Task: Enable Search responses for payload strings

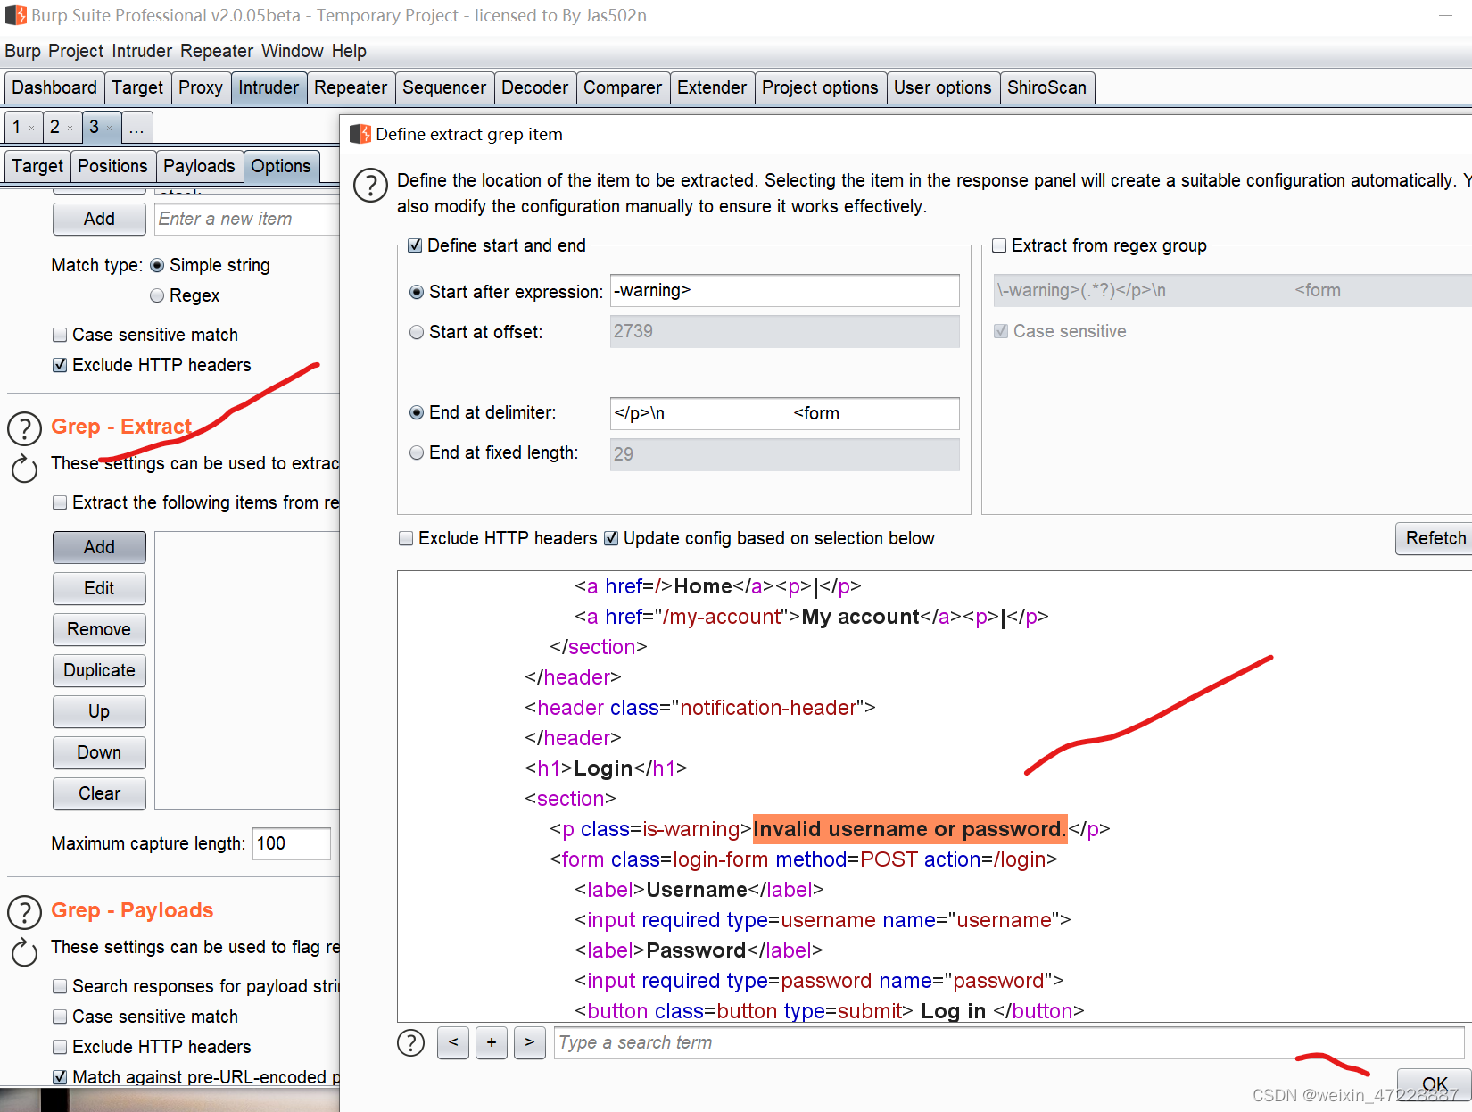Action: point(60,986)
